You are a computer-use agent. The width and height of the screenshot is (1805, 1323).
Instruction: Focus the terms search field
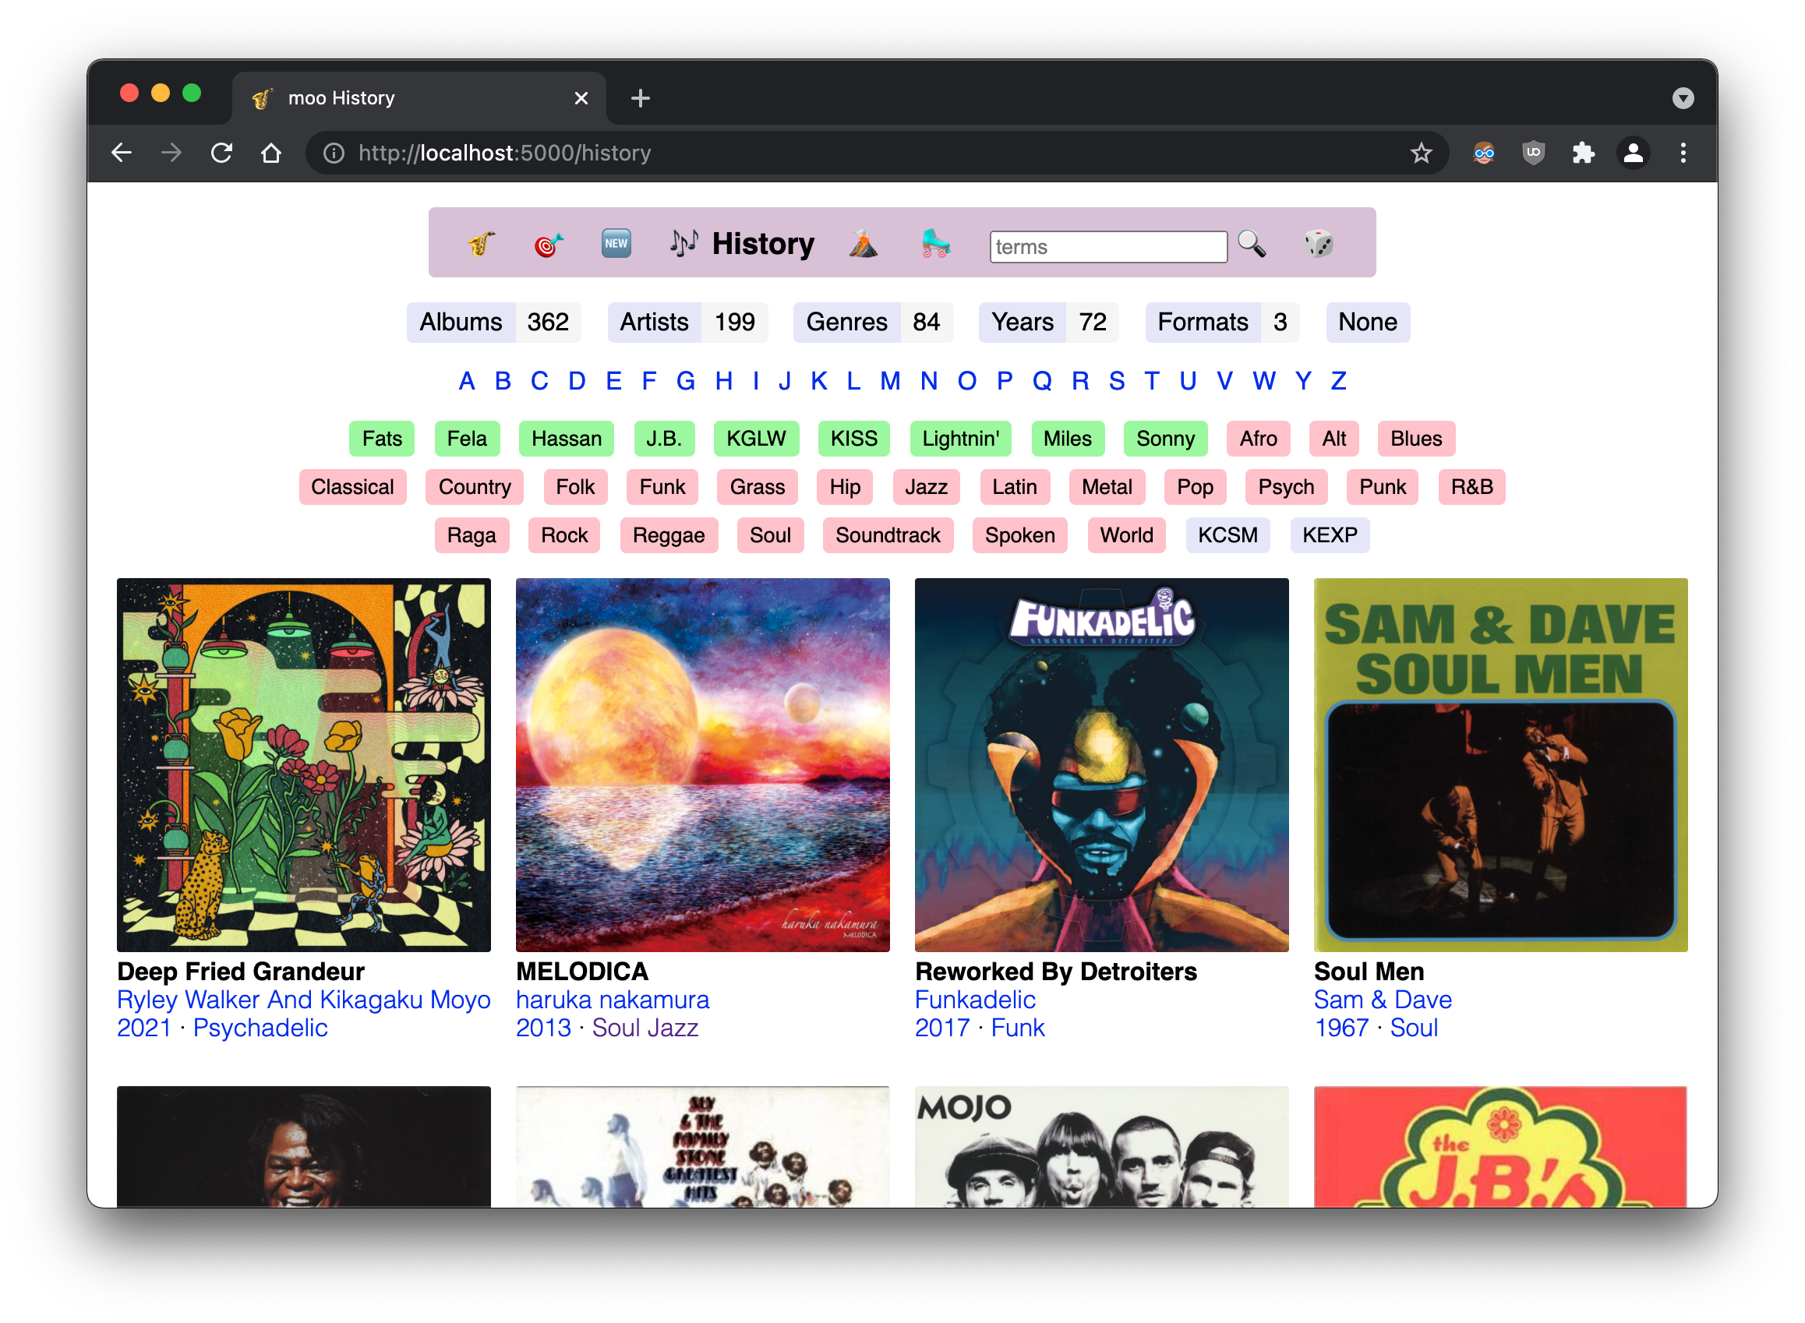point(1107,247)
